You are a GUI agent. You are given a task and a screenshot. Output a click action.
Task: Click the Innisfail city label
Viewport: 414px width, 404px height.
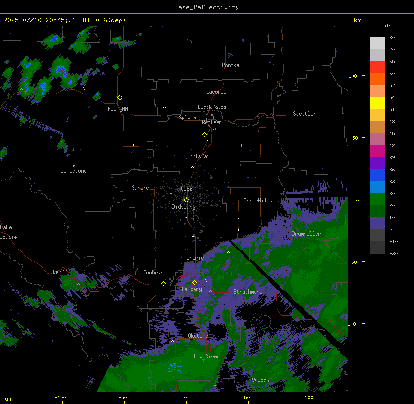pos(199,156)
